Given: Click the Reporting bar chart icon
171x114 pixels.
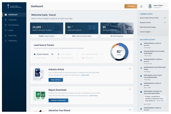Looking at the screenshot, I should [6, 35].
